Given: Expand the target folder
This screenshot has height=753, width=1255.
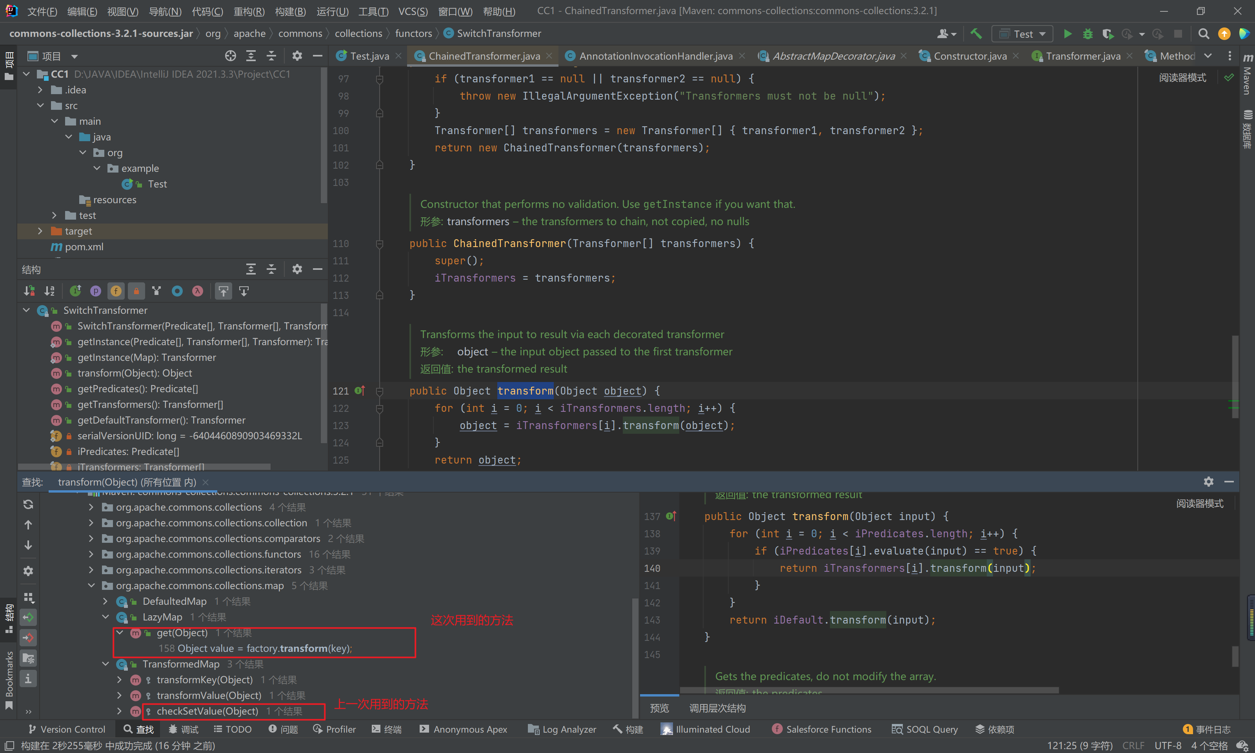Looking at the screenshot, I should click(40, 231).
